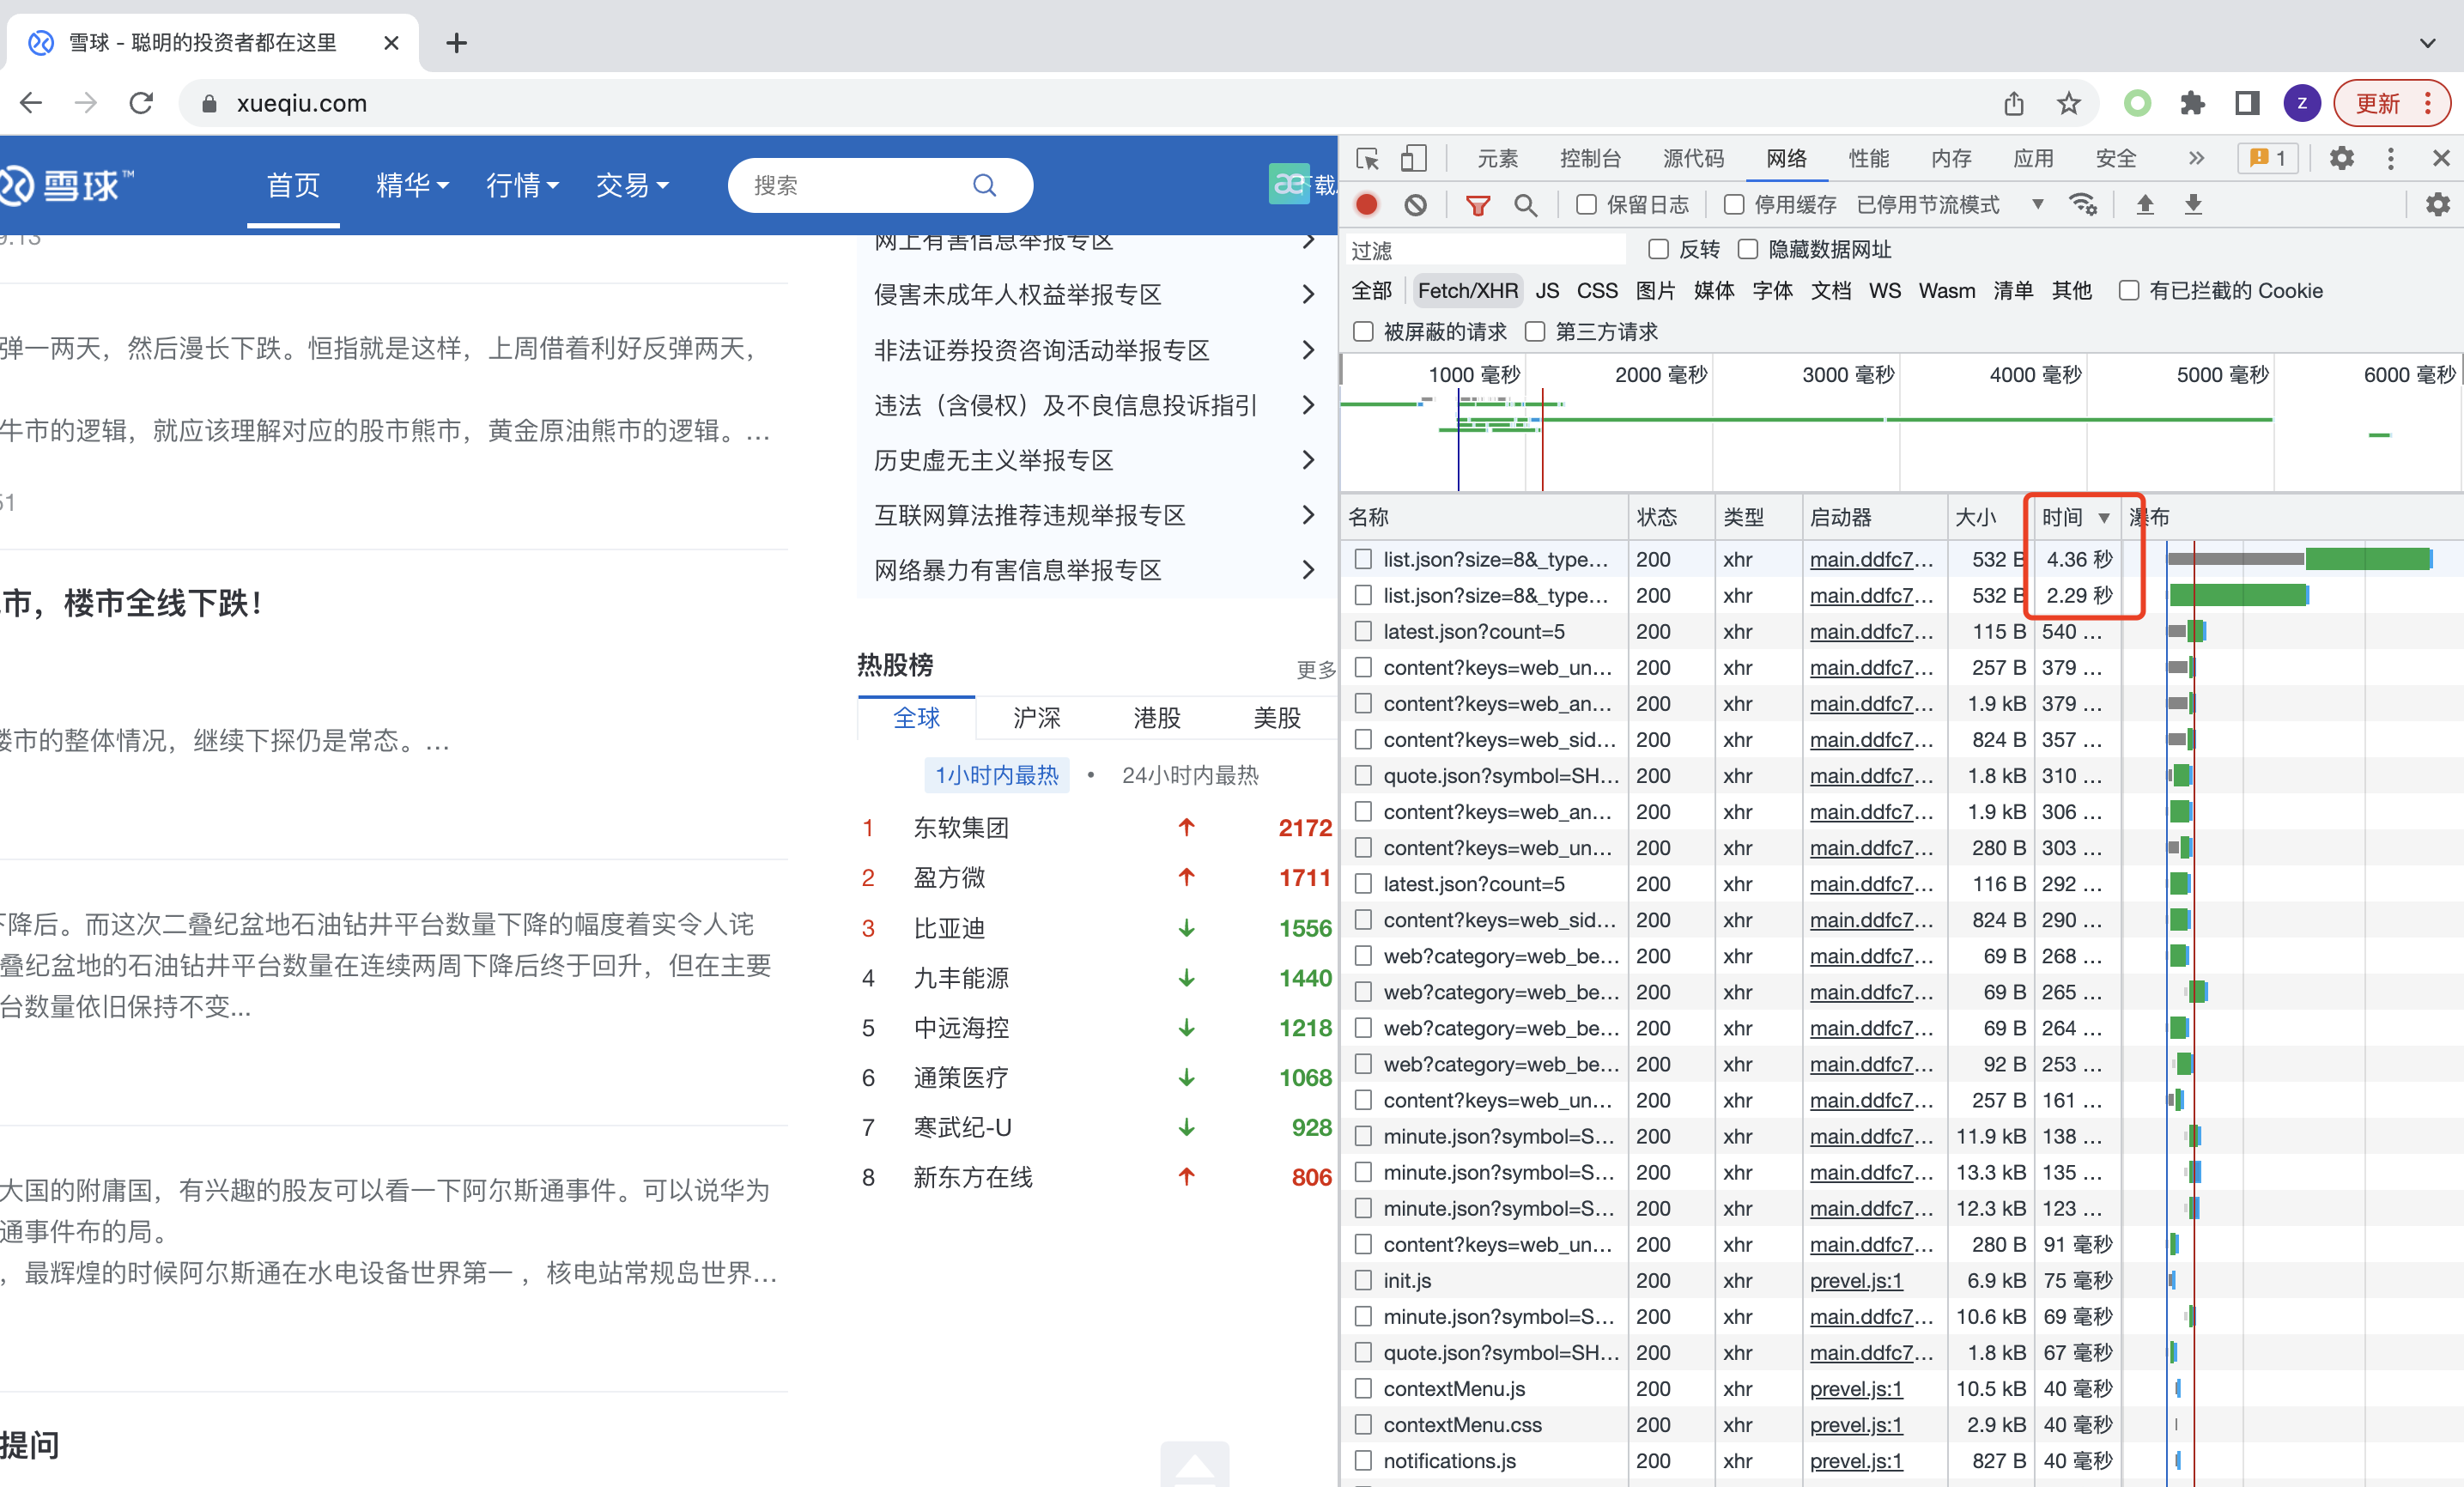Click the search magnifier in the 雪球 search box
The height and width of the screenshot is (1487, 2464).
pyautogui.click(x=984, y=185)
